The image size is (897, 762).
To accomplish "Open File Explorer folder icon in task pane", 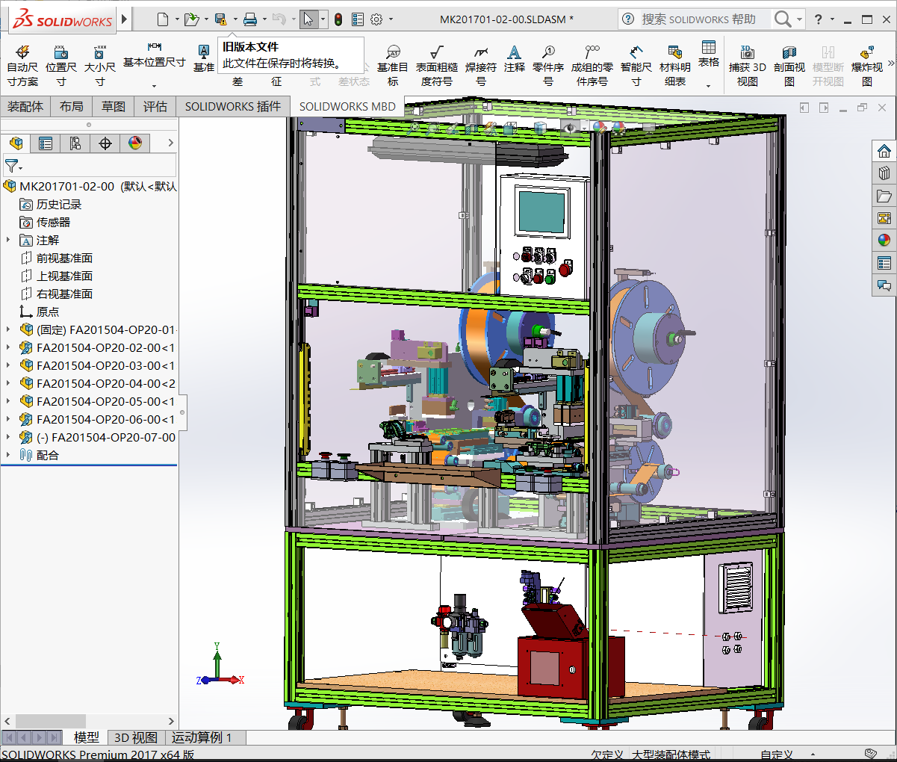I will 884,196.
